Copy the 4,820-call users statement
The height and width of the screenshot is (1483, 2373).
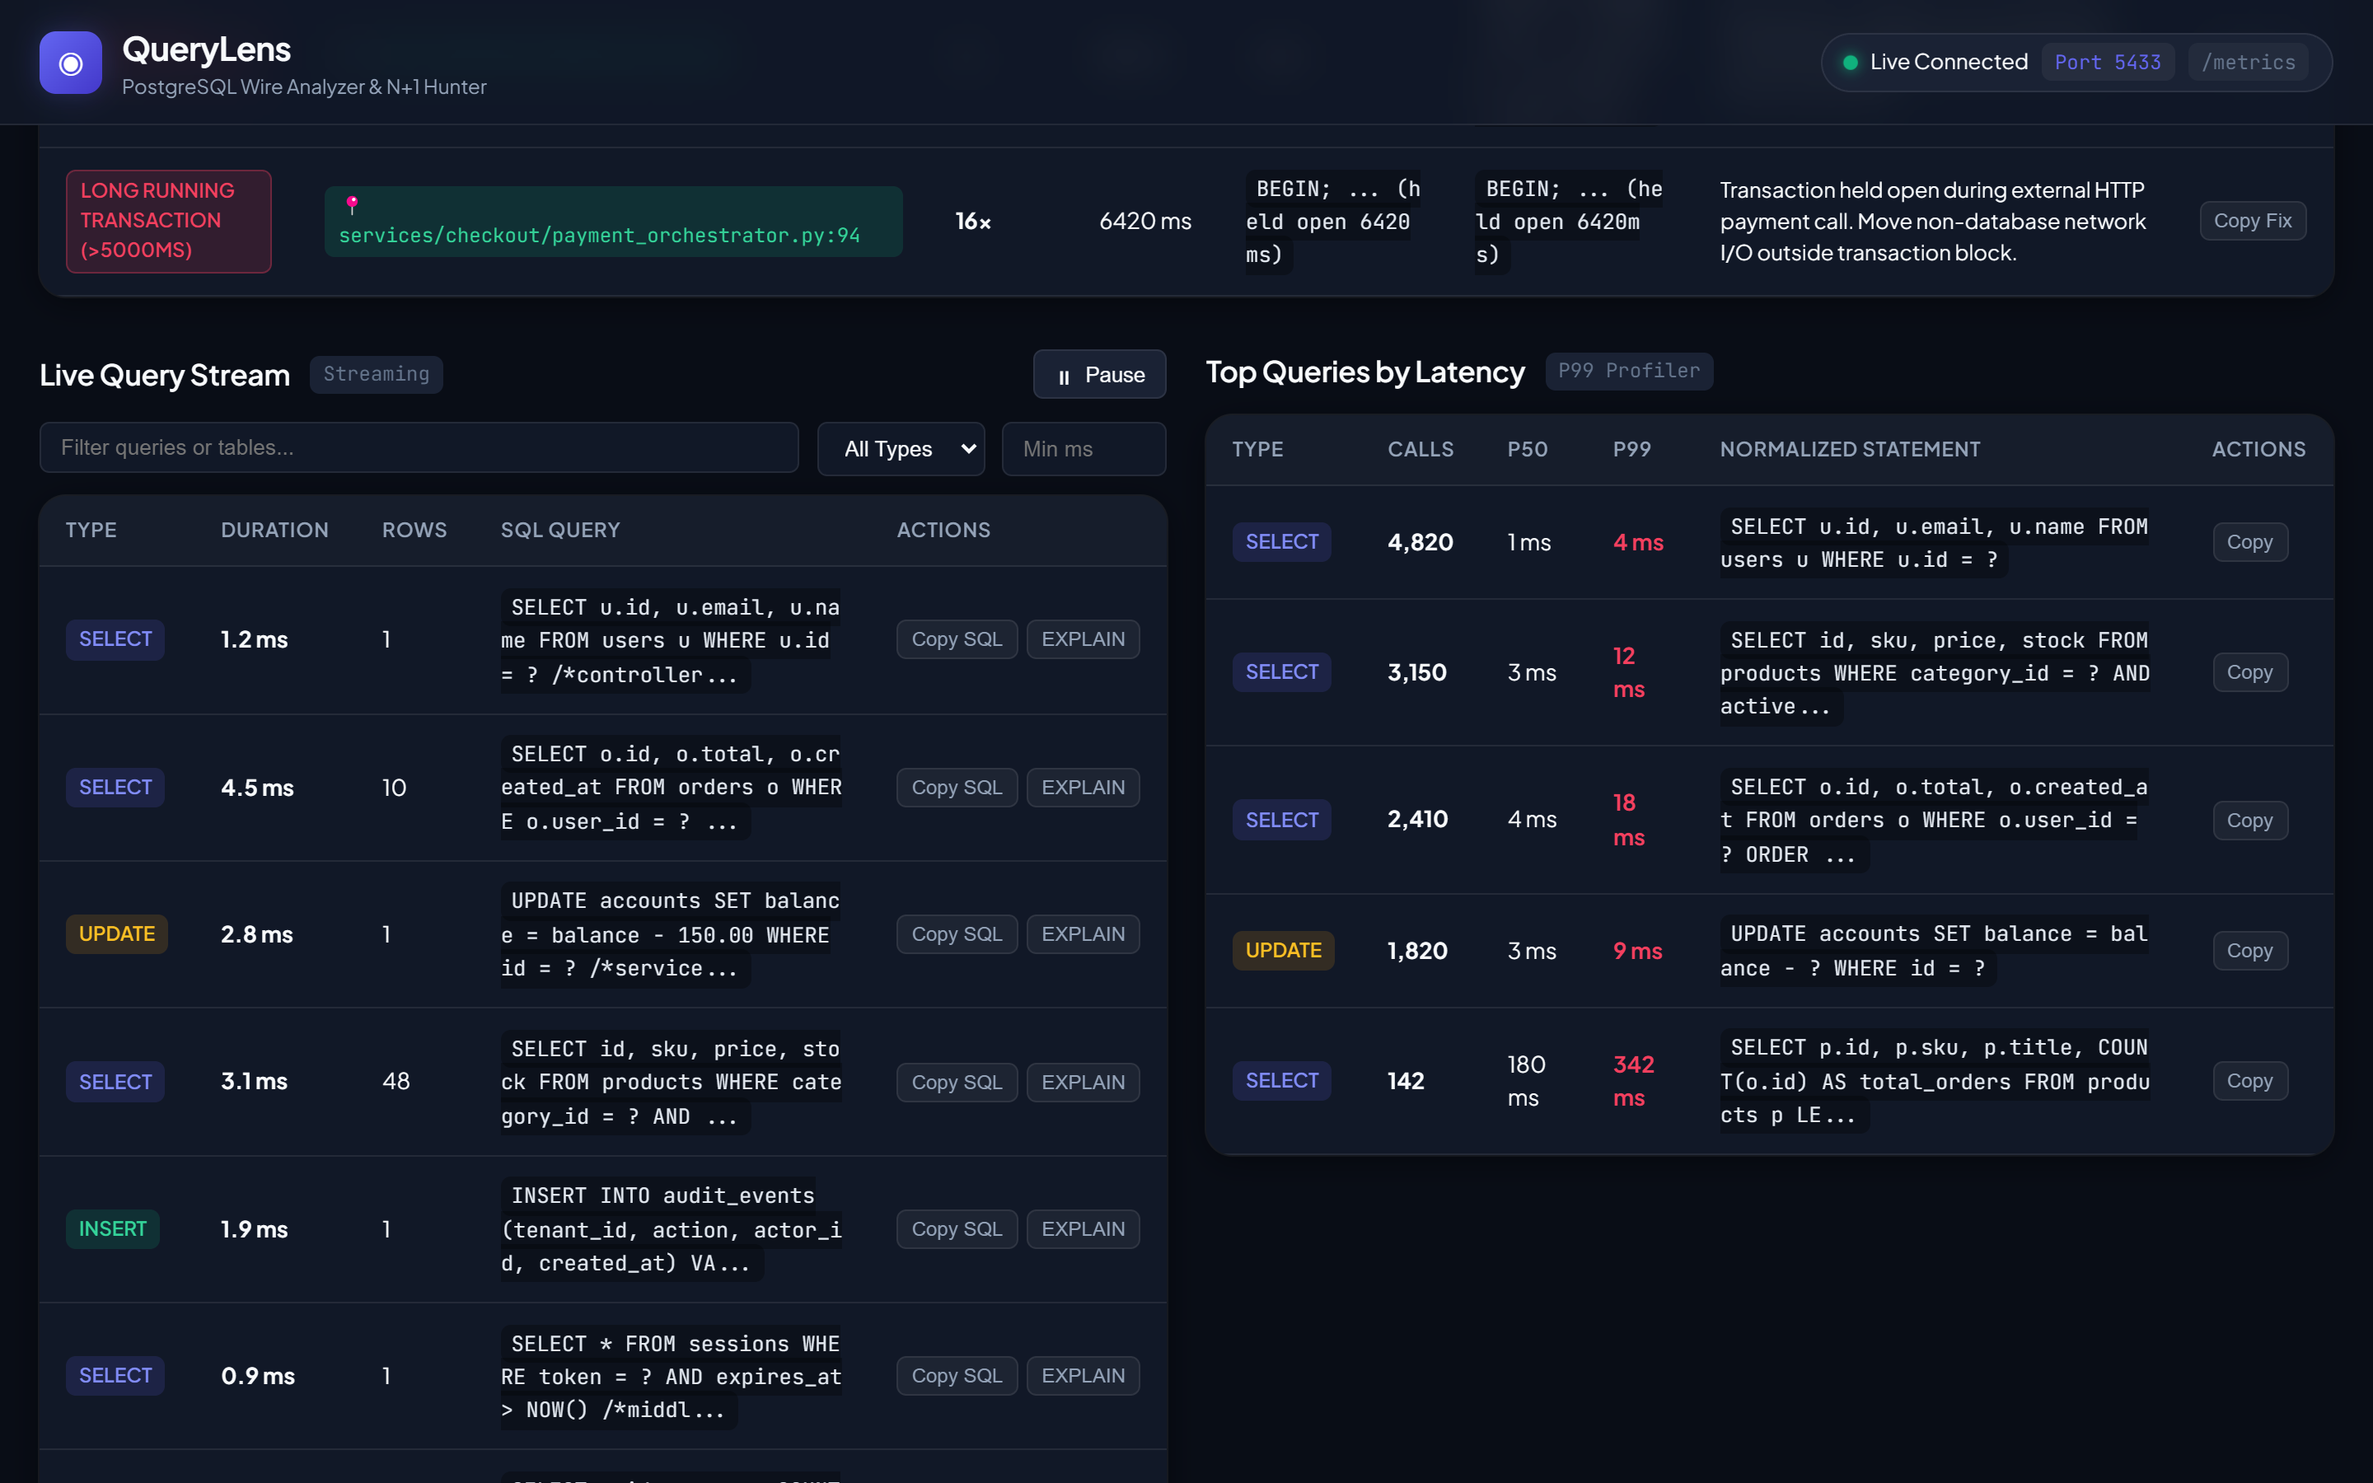coord(2249,542)
